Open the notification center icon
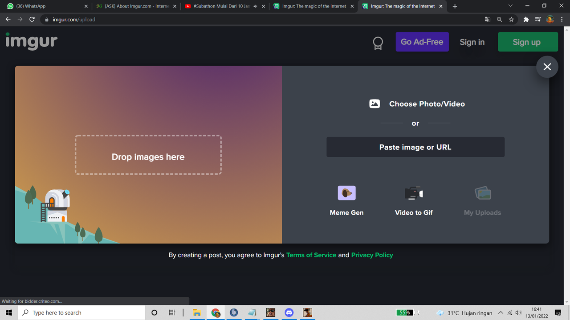570x320 pixels. point(558,313)
